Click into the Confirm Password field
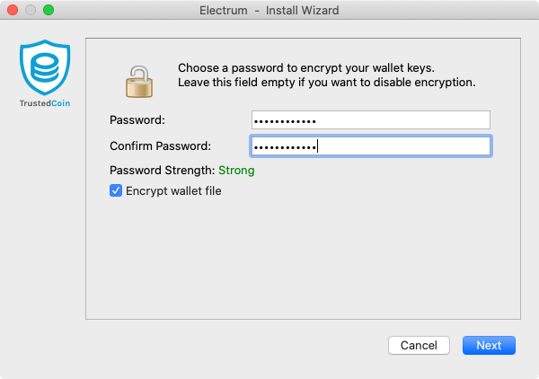The height and width of the screenshot is (379, 539). click(x=370, y=146)
